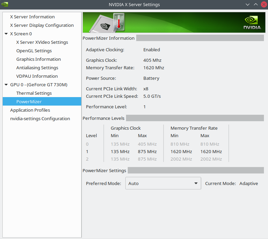Open nvidia-settings Configuration page
268x239 pixels.
click(x=40, y=118)
